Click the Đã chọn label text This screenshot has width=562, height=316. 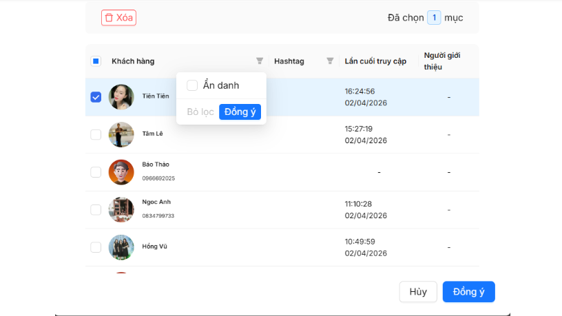tap(406, 18)
